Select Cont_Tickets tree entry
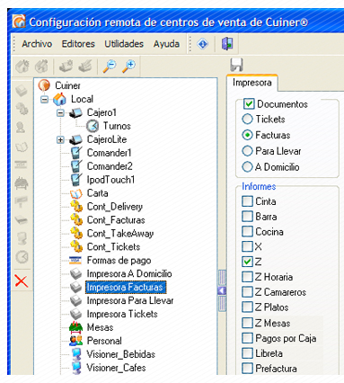 click(x=113, y=247)
